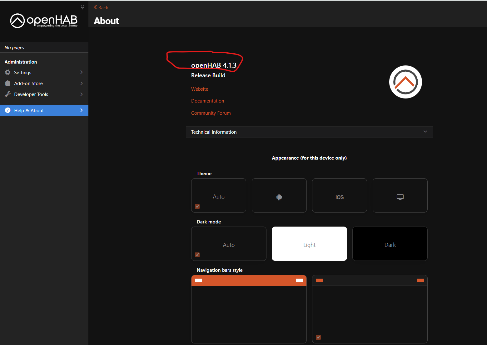487x345 pixels.
Task: Click the Developer Tools wrench icon
Action: [8, 94]
